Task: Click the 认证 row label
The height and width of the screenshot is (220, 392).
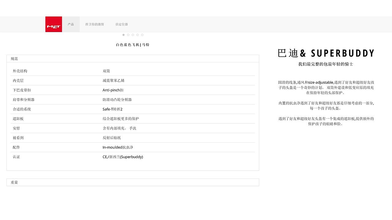Action: (x=16, y=157)
